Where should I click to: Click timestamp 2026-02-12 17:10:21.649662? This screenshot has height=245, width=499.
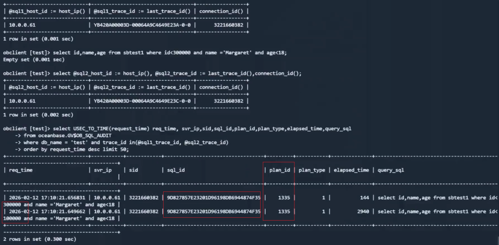tap(47, 211)
